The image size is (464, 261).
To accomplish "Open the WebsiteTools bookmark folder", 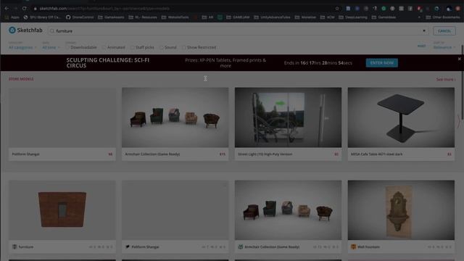I will pos(175,17).
